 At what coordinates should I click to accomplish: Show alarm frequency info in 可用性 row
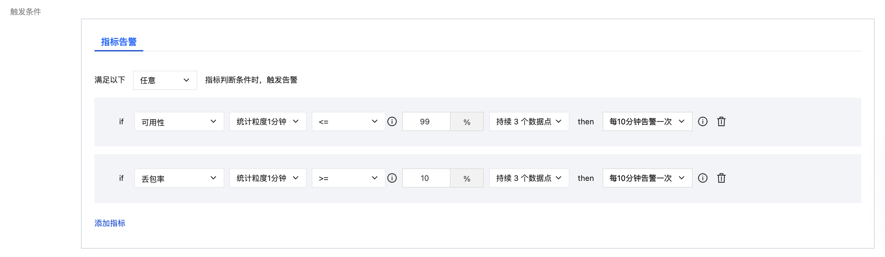pyautogui.click(x=702, y=122)
